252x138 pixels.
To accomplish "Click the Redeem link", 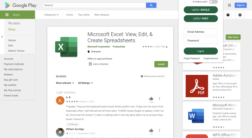I will pyautogui.click(x=8, y=75).
